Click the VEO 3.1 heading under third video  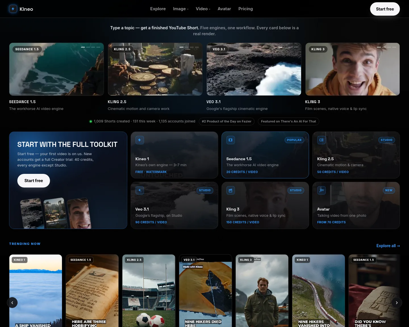(214, 102)
